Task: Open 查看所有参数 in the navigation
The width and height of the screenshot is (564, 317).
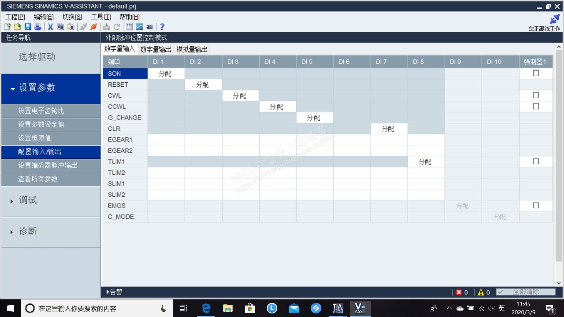Action: [38, 179]
